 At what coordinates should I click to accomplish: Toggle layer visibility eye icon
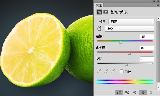[x=143, y=93]
